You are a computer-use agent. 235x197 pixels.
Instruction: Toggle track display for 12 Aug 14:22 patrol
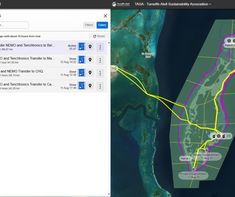[81, 60]
